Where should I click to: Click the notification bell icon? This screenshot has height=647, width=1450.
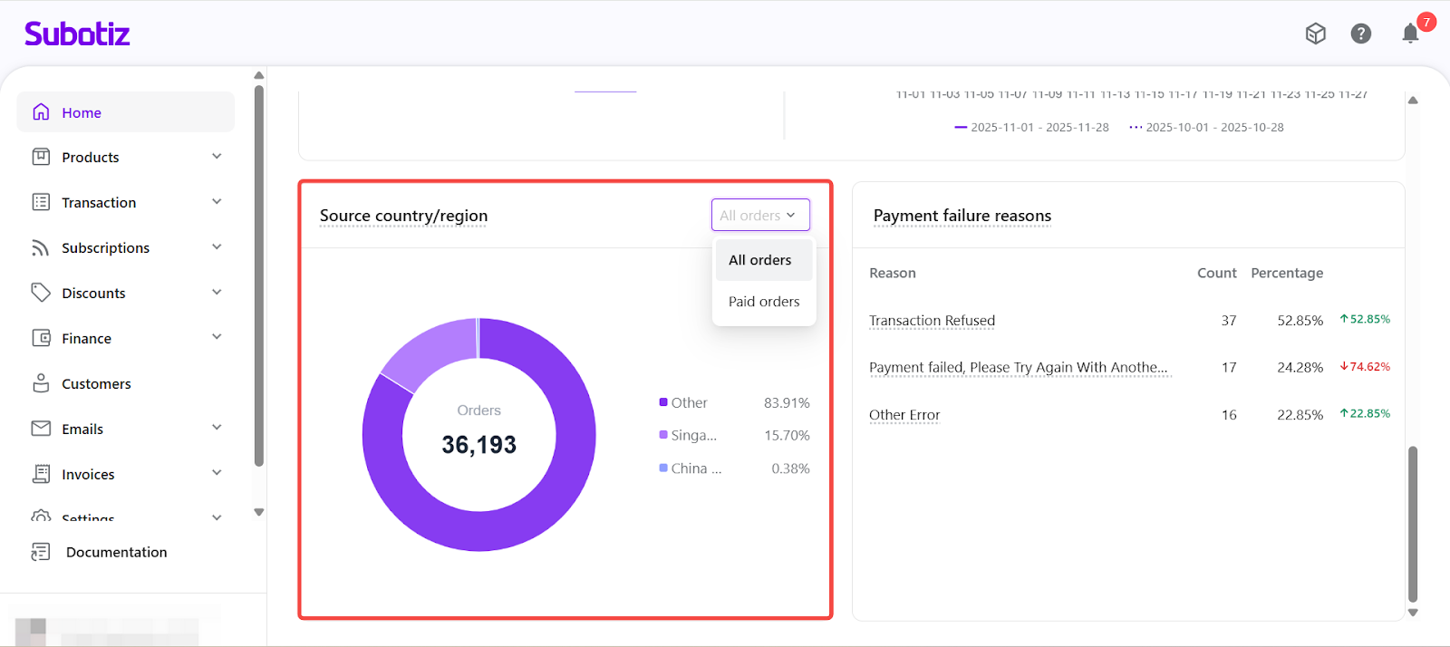pos(1410,34)
